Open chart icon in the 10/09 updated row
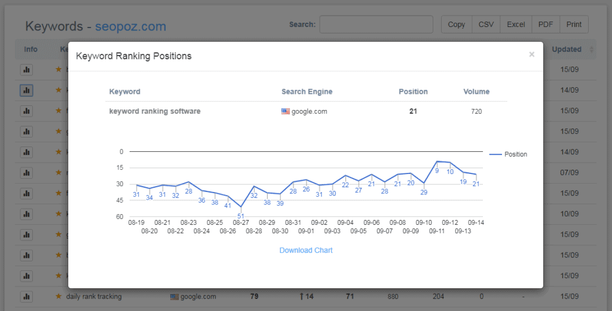 point(26,214)
